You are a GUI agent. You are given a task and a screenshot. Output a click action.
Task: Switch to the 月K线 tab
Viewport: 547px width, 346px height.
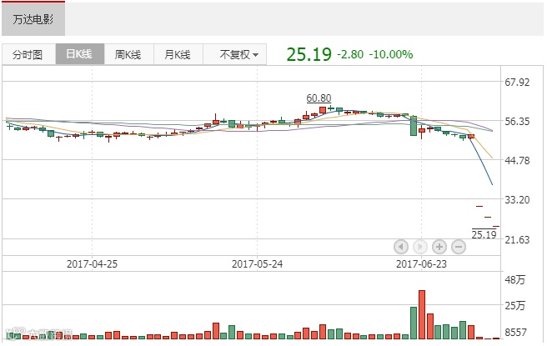pos(178,54)
